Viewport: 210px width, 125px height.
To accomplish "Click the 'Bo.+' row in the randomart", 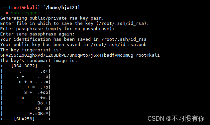I will (x=43, y=103).
